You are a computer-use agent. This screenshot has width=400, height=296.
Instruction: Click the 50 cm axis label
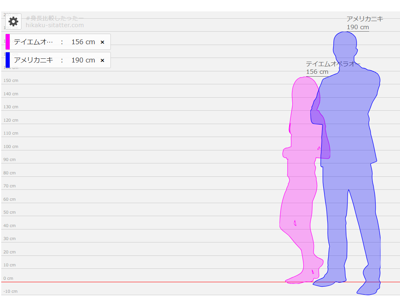click(10, 212)
